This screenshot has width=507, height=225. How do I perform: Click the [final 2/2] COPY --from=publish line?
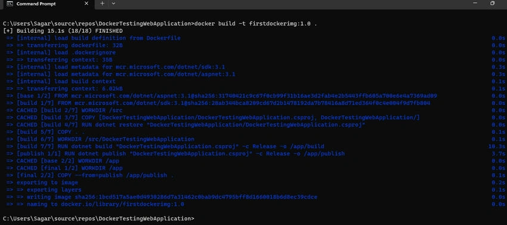[x=90, y=175]
